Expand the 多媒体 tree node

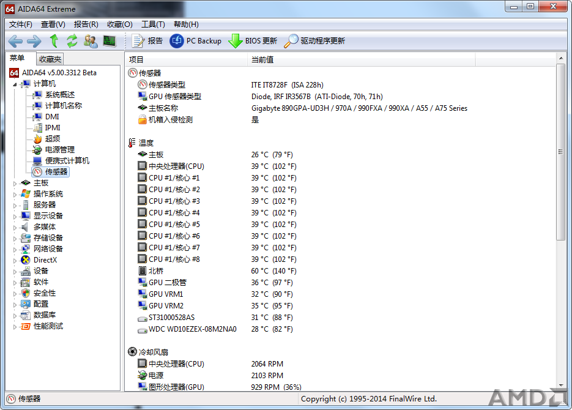click(15, 228)
